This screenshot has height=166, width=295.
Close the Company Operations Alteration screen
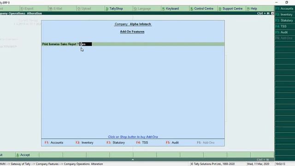[272, 13]
